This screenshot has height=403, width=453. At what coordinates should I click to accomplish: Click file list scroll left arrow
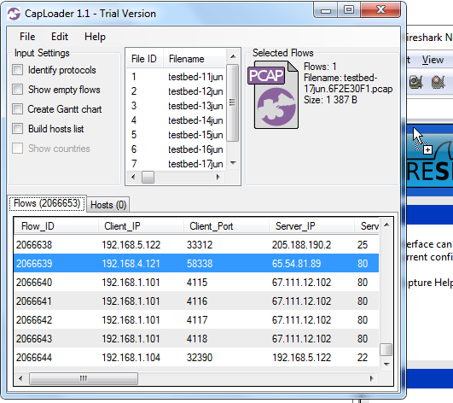[133, 177]
